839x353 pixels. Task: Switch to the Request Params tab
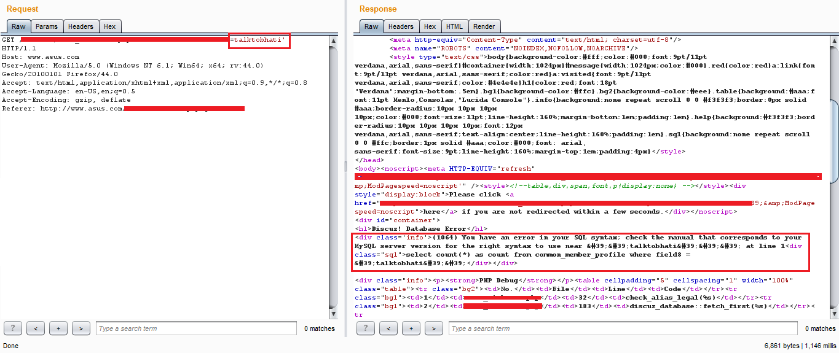47,26
